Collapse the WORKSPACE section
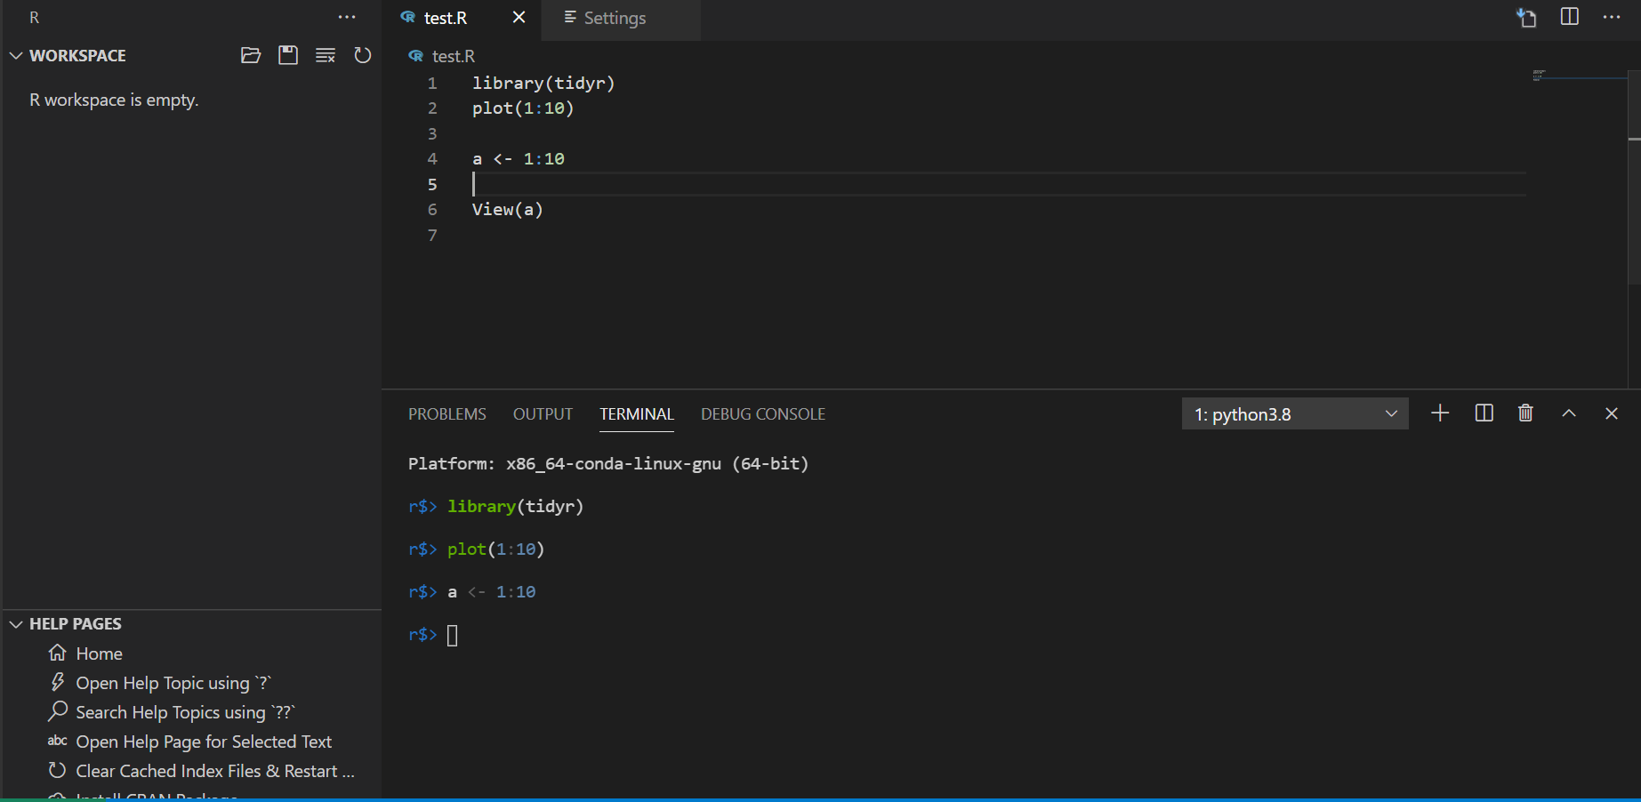 coord(16,55)
